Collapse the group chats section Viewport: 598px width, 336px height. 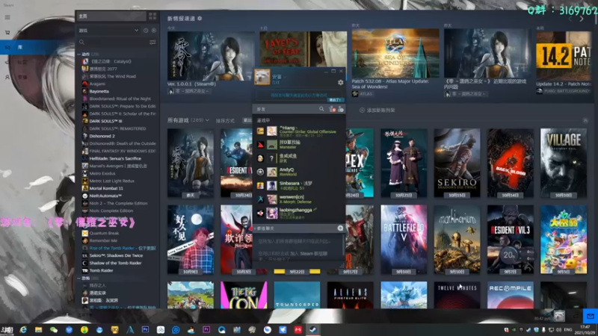[x=256, y=228]
